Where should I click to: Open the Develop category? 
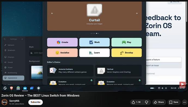click(126, 53)
